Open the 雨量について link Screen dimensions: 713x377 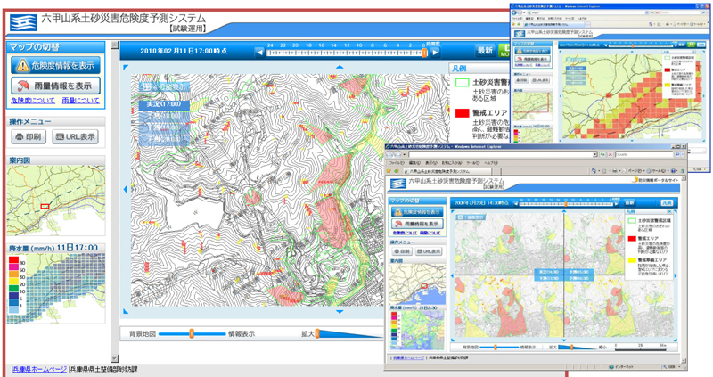(x=81, y=102)
